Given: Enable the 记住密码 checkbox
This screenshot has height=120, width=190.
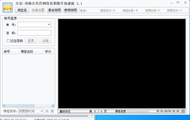Looking at the screenshot, I should click(x=8, y=41).
